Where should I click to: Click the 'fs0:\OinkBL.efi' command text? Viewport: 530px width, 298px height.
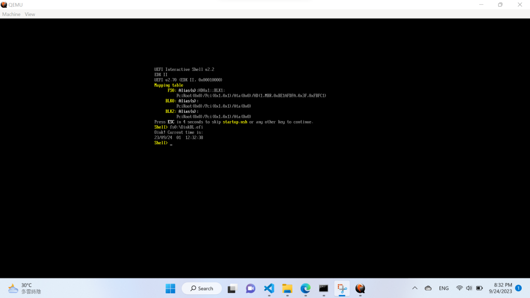coord(186,127)
